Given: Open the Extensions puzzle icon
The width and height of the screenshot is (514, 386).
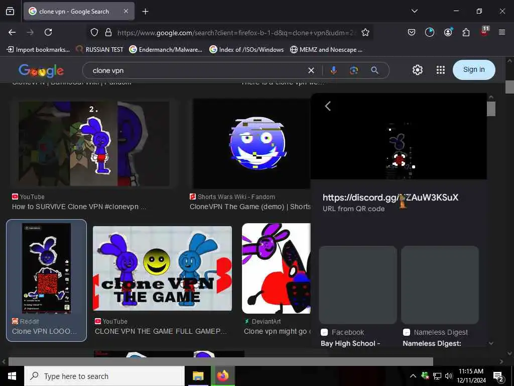Looking at the screenshot, I should coord(466,32).
